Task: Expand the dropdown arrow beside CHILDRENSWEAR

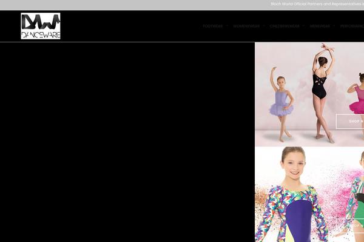Action: 304,26
